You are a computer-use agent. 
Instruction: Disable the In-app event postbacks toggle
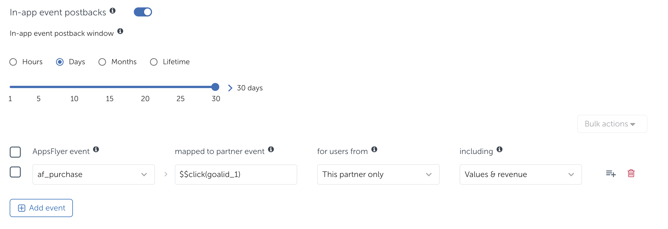click(143, 12)
